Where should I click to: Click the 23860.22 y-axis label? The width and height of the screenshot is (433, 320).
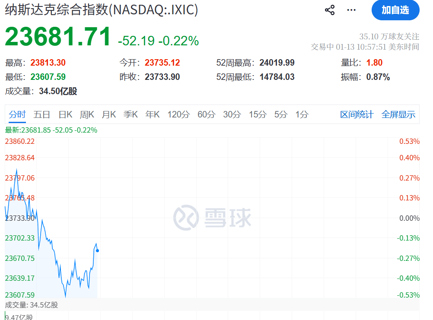(20, 141)
